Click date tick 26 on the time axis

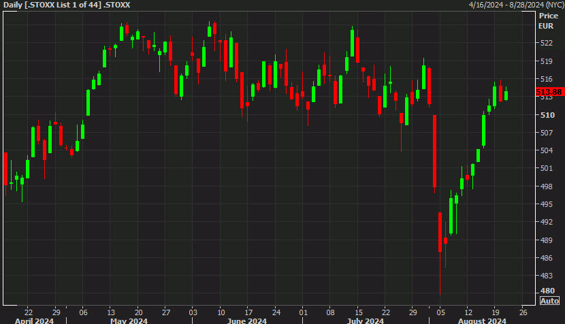click(x=523, y=312)
